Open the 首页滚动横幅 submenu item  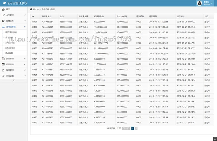(11, 32)
